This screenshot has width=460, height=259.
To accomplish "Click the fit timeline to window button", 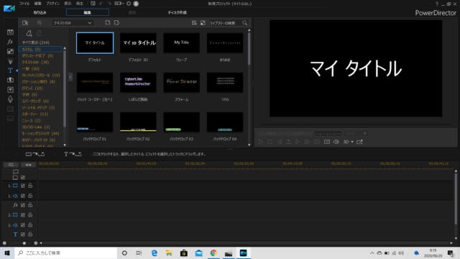I will click(x=29, y=165).
